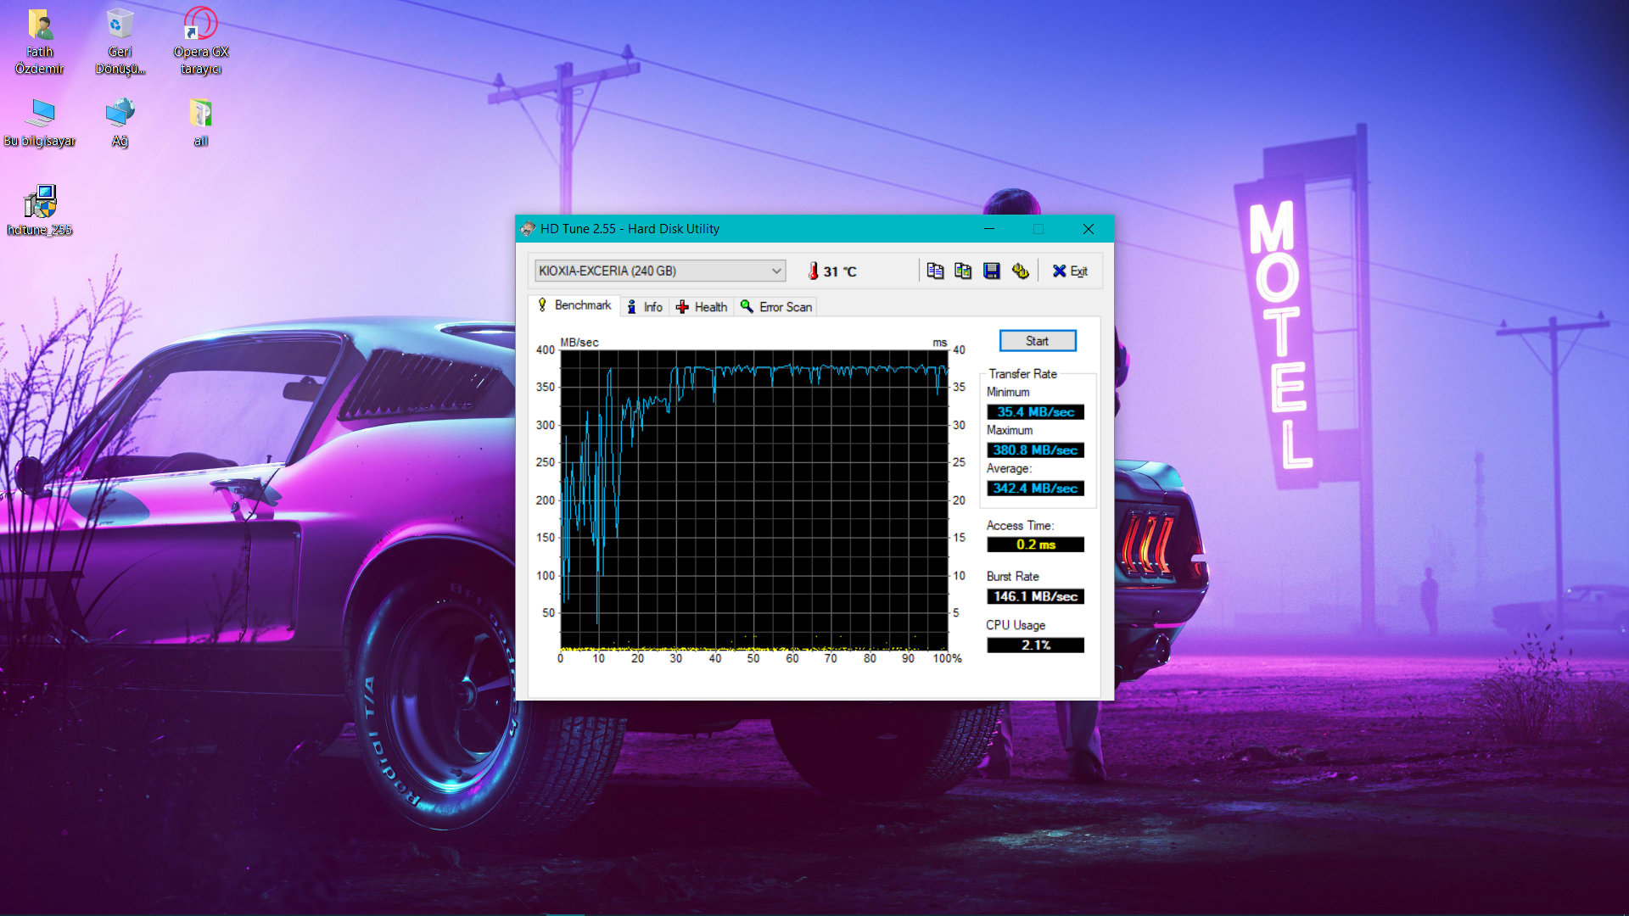Switch to the Info tab

645,307
